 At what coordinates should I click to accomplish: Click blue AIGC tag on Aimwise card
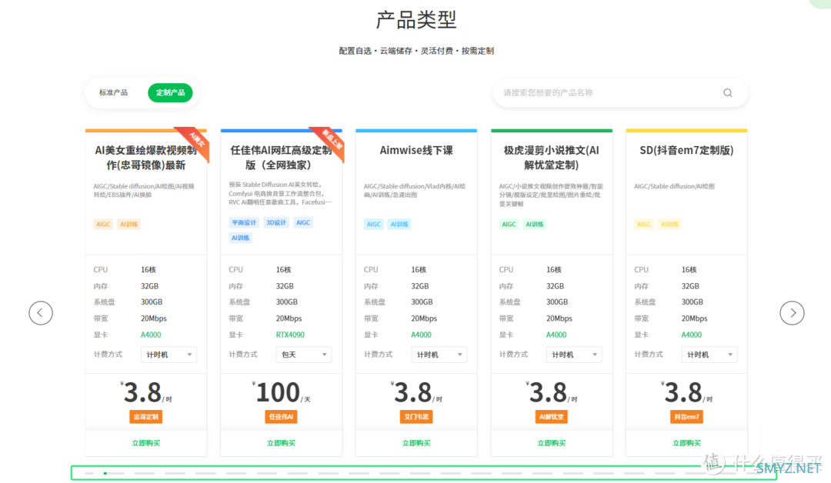click(x=374, y=224)
